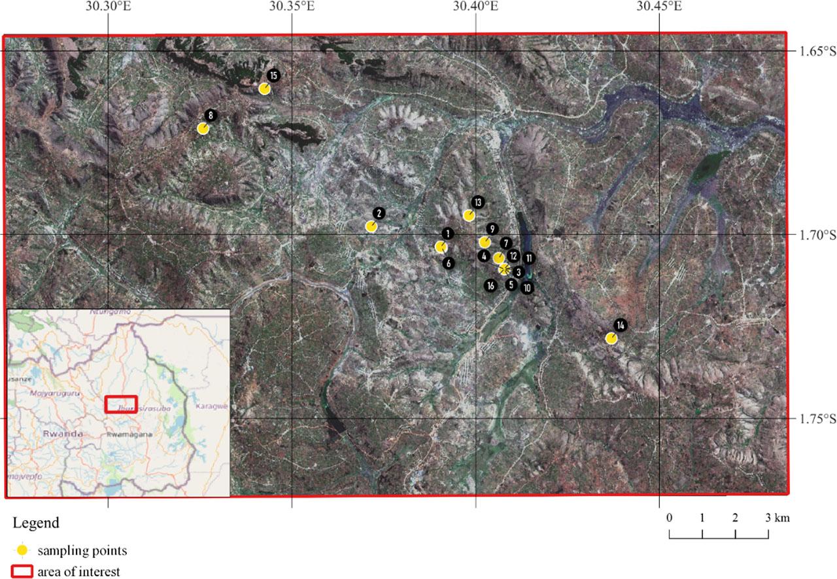This screenshot has height=579, width=837.
Task: Click the black number 11 marker label
Action: [x=528, y=258]
